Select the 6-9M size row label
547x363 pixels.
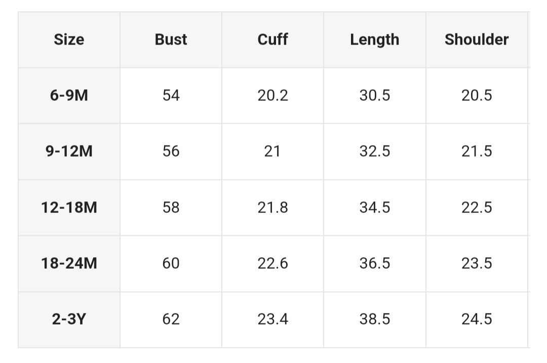[69, 95]
